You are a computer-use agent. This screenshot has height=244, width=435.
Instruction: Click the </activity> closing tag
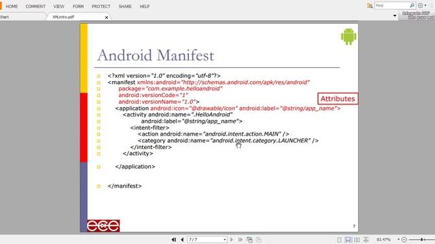pos(138,153)
